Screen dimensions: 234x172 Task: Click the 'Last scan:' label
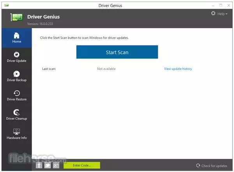coord(49,69)
